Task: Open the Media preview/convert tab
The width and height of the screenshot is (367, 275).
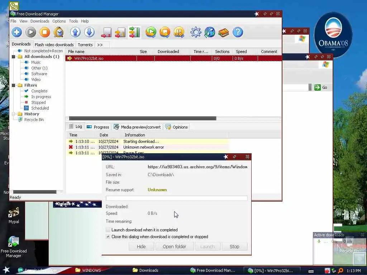Action: pos(137,127)
